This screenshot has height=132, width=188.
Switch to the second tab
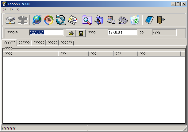24,43
